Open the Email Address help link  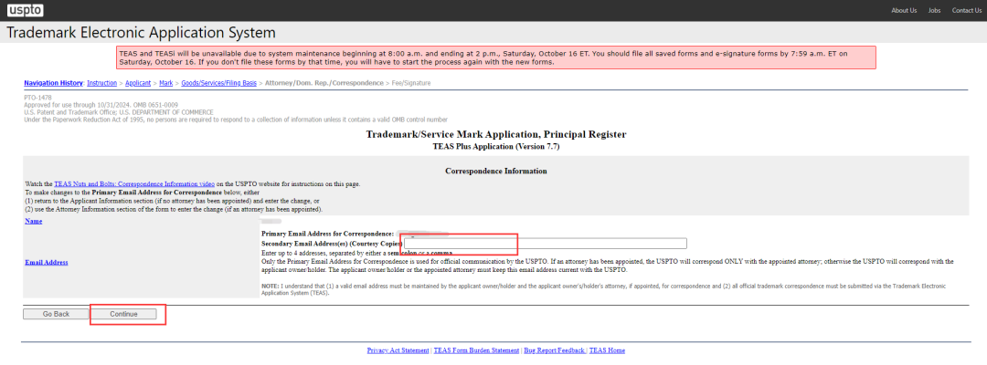[47, 263]
